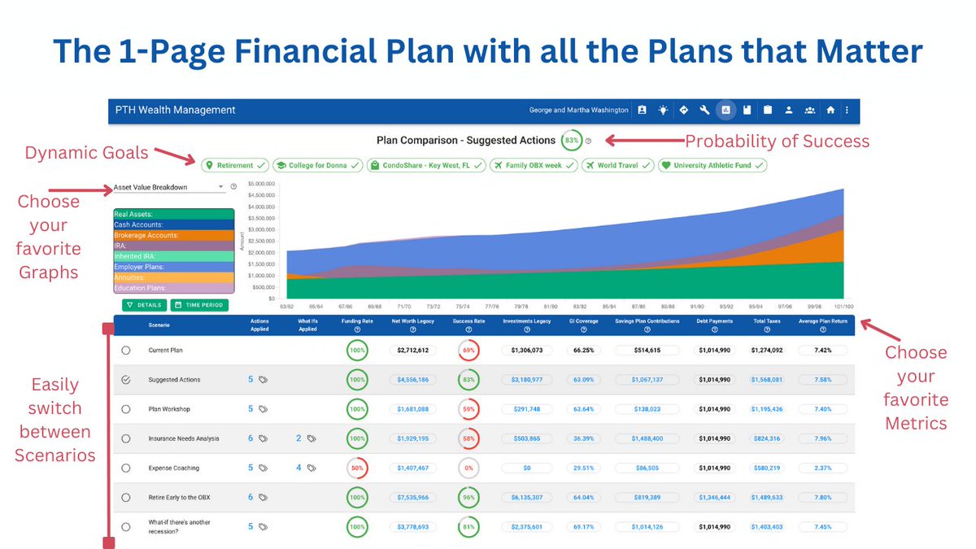This screenshot has width=976, height=549.
Task: Click the Real Assets legend swatch
Action: point(174,214)
